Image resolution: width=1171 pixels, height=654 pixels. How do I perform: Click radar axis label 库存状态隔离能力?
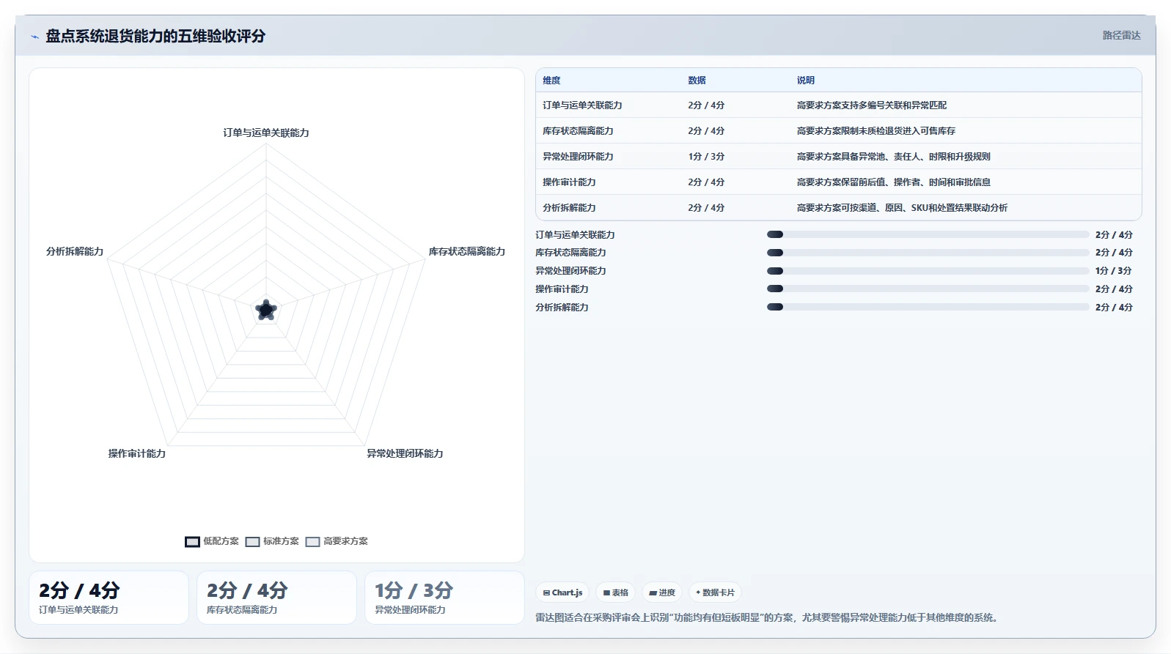click(x=467, y=251)
